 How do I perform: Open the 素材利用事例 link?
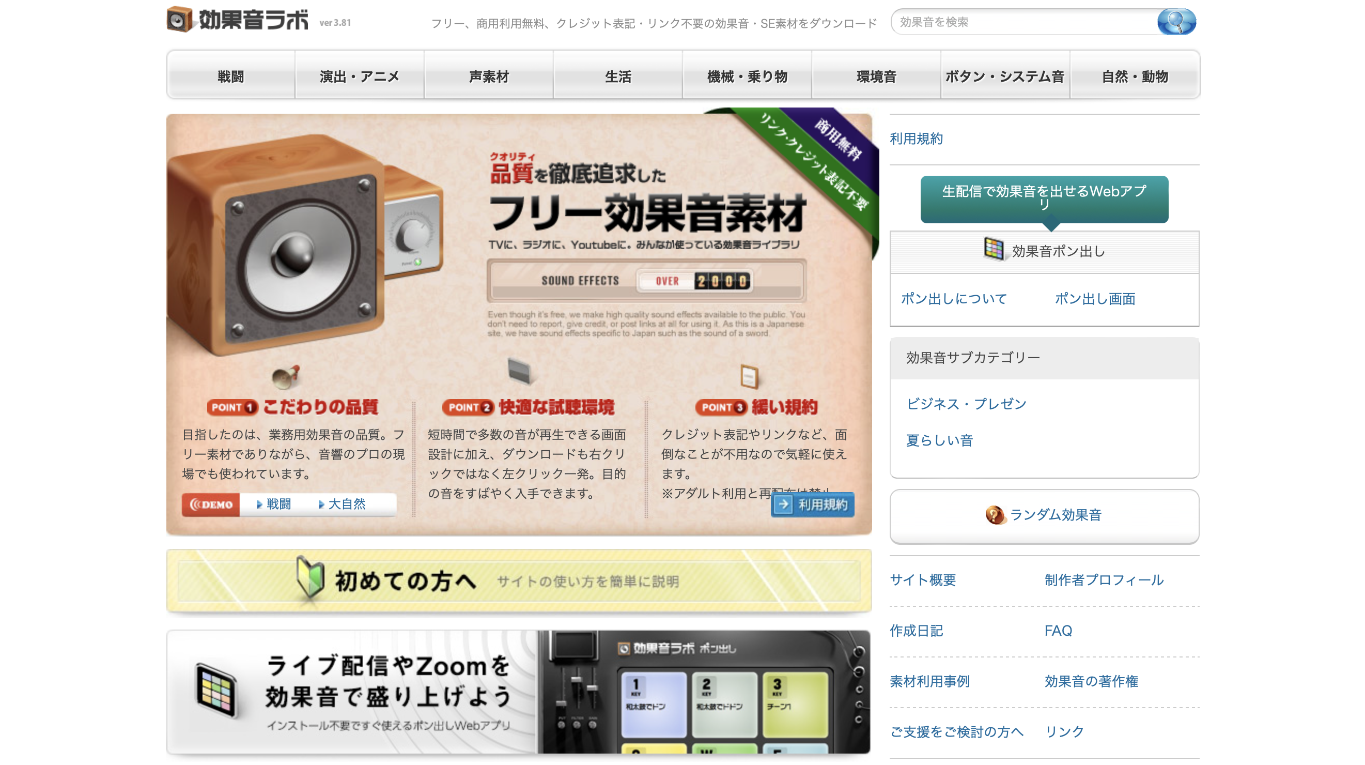[x=929, y=681]
